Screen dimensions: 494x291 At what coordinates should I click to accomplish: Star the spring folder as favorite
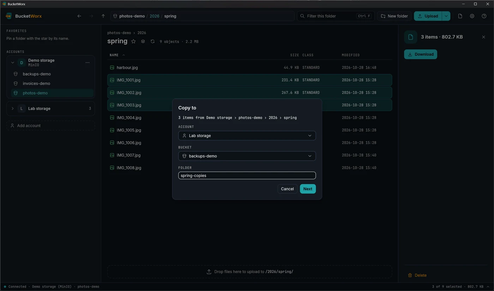click(133, 42)
